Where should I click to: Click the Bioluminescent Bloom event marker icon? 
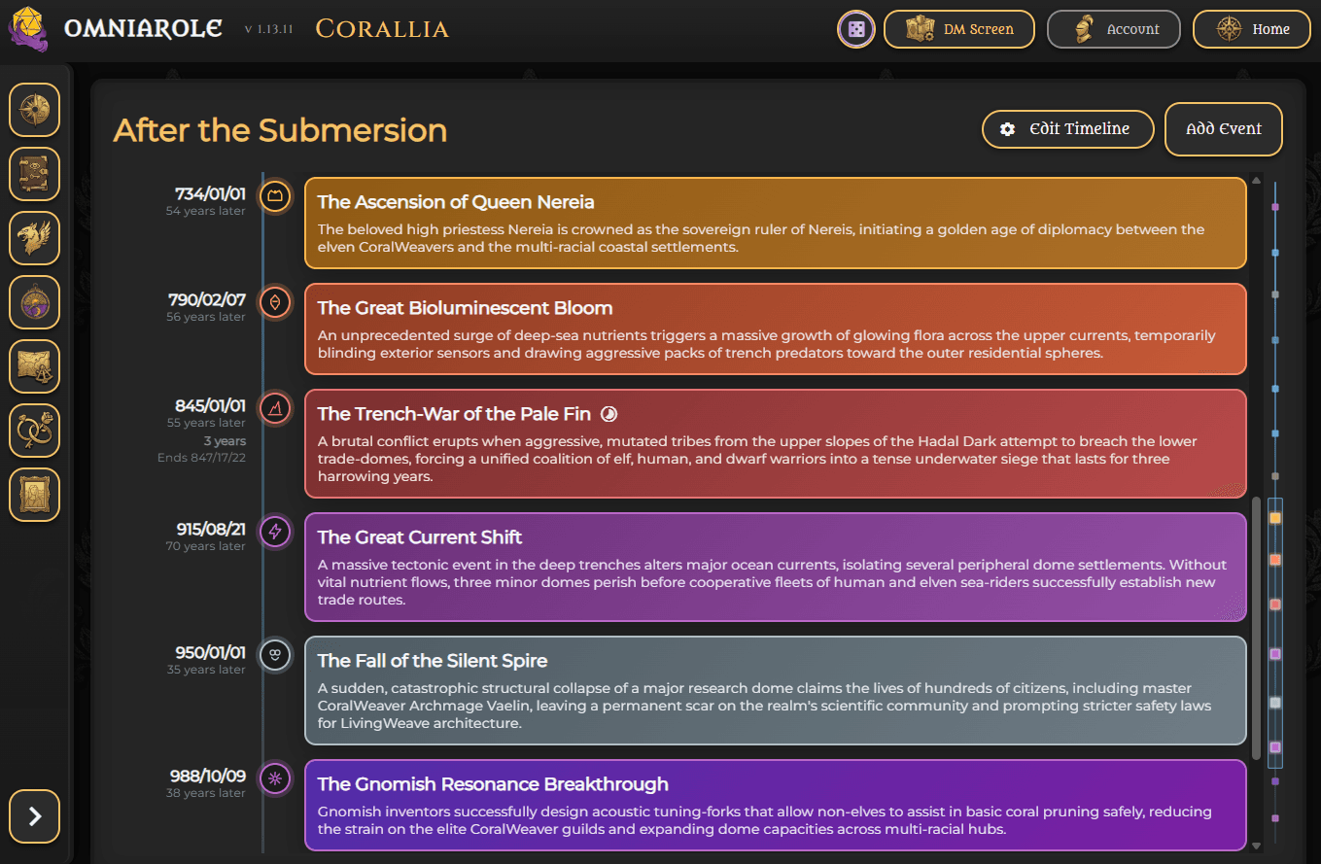[x=275, y=303]
